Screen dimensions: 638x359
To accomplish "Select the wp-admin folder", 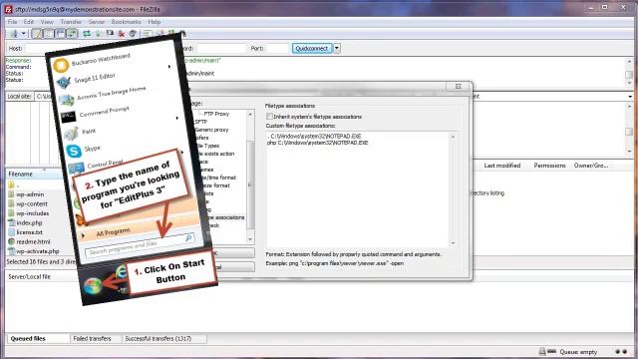I will (x=30, y=194).
